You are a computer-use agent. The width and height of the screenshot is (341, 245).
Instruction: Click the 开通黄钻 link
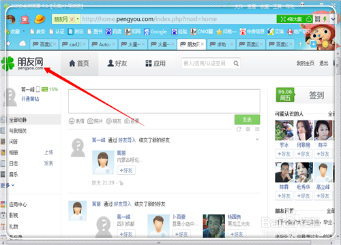30,99
